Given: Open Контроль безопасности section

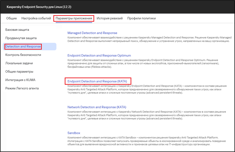Looking at the screenshot, I should (x=23, y=55).
